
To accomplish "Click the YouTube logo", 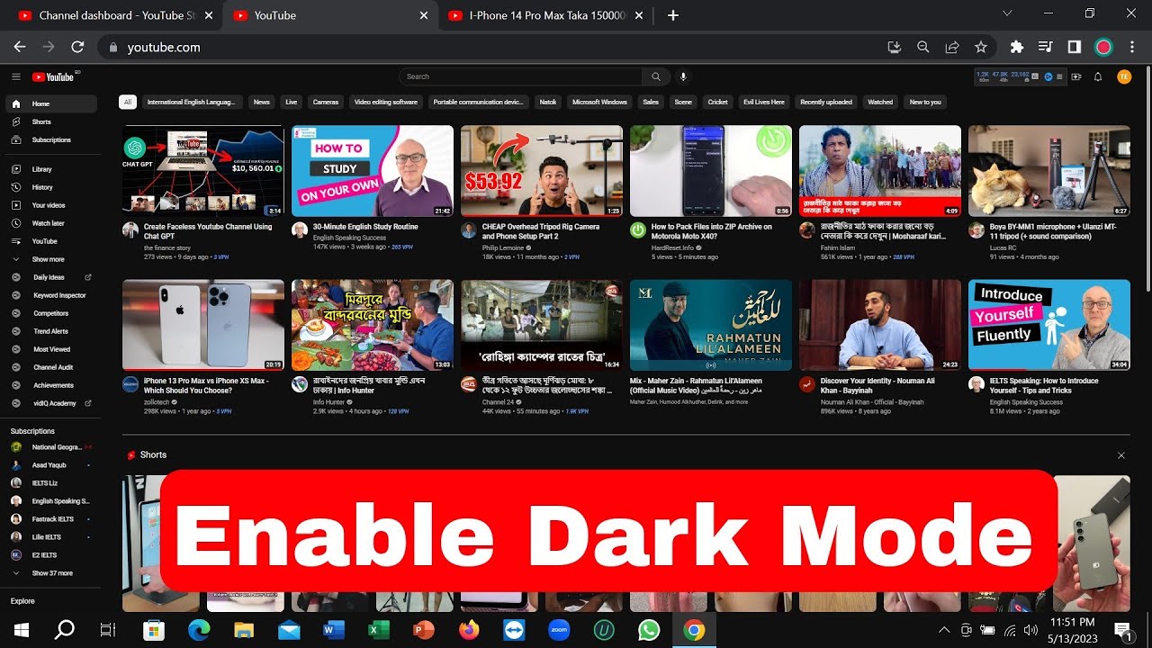I will (54, 76).
